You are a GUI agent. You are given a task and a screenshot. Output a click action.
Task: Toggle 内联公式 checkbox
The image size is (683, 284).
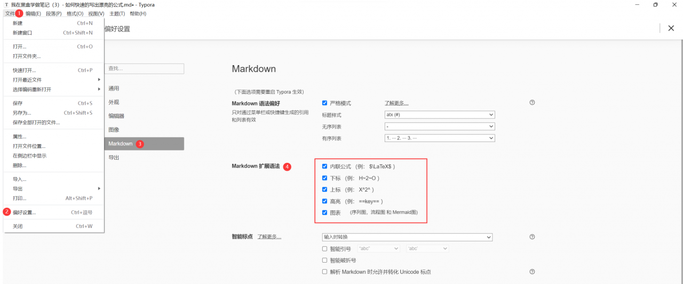coord(324,167)
